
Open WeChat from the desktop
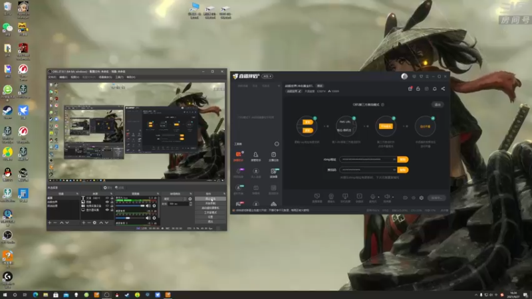coord(7,27)
